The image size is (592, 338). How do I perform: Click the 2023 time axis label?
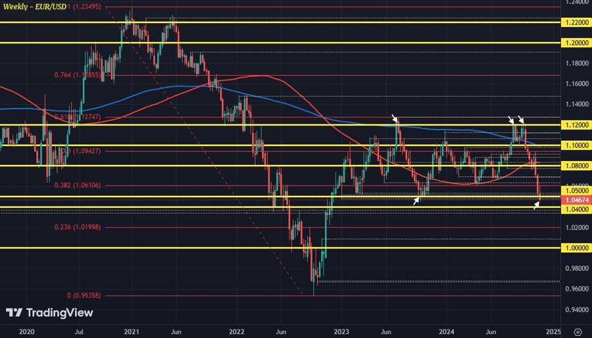pos(341,332)
